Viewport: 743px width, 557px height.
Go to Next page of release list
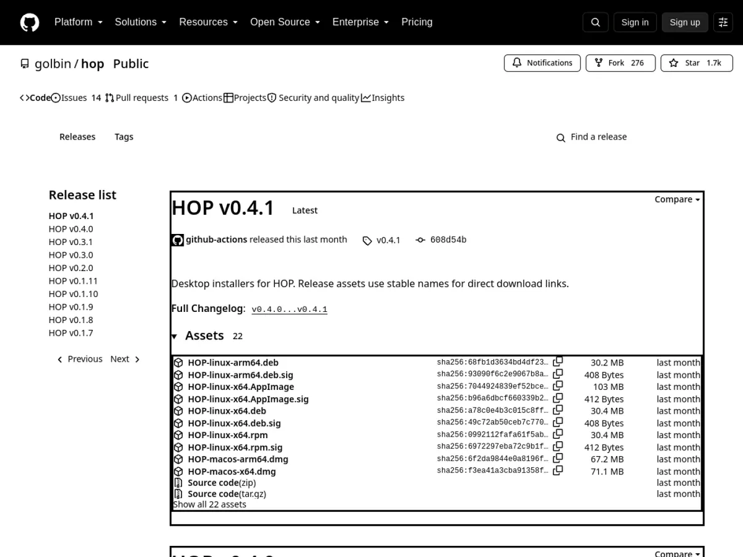click(125, 359)
